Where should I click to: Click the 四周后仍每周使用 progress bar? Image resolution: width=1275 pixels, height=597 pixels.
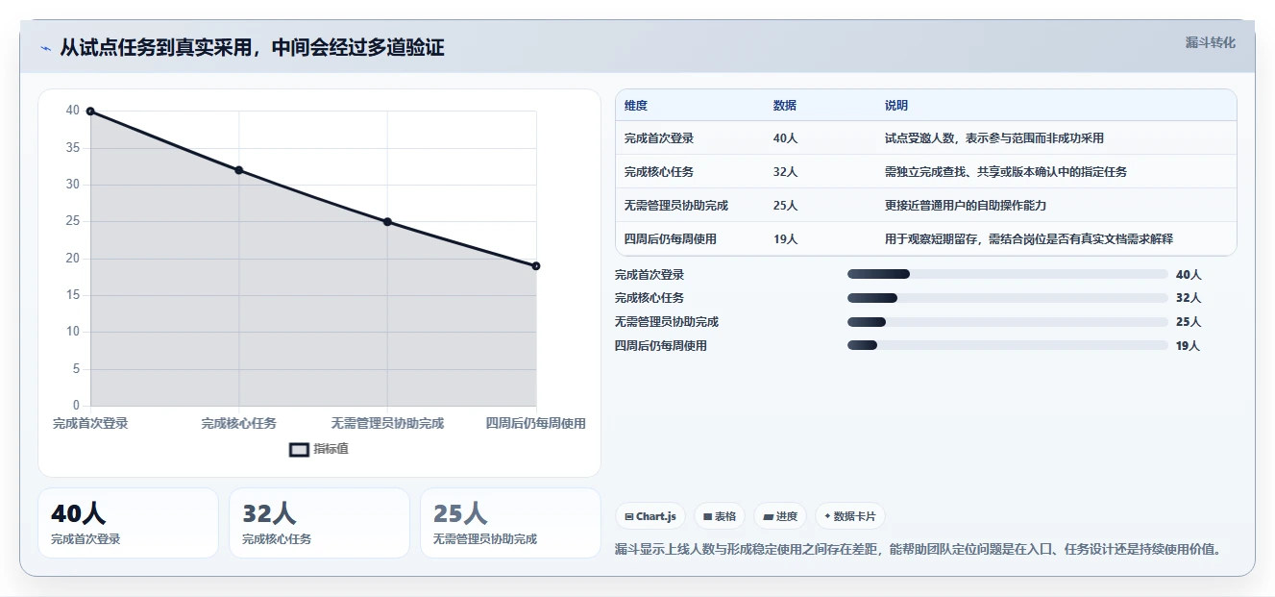coord(1007,345)
